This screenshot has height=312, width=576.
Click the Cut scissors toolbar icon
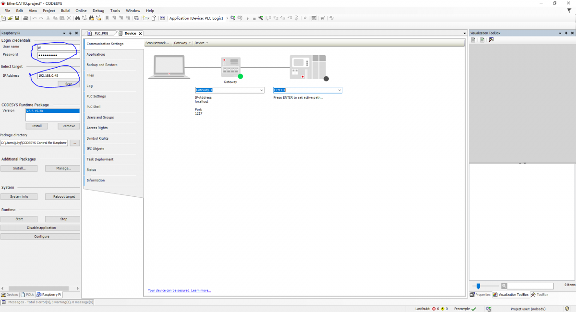coord(48,18)
